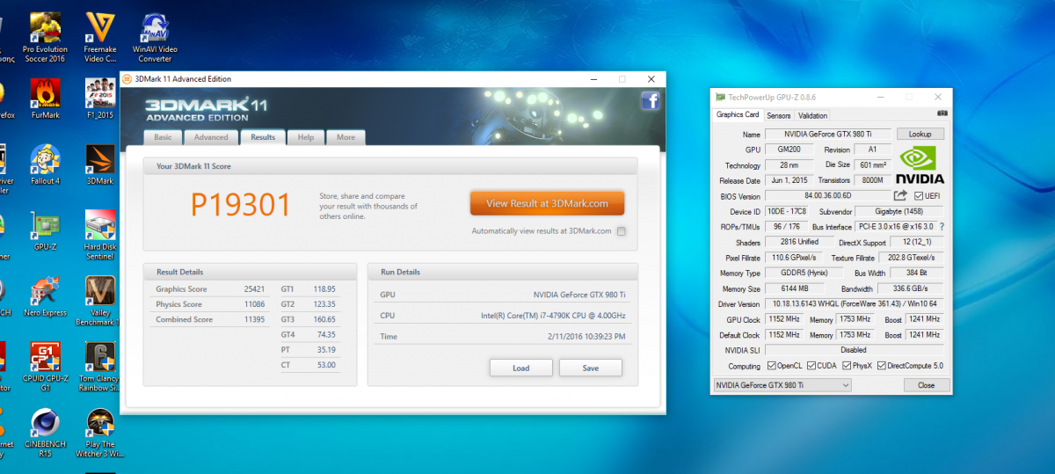This screenshot has height=474, width=1055.
Task: Switch to the Basic tab in 3DMark
Action: [163, 137]
